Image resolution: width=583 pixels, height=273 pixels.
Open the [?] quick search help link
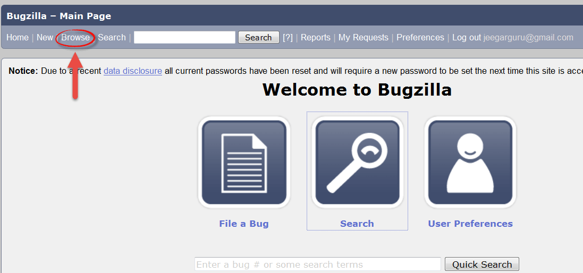click(x=288, y=38)
